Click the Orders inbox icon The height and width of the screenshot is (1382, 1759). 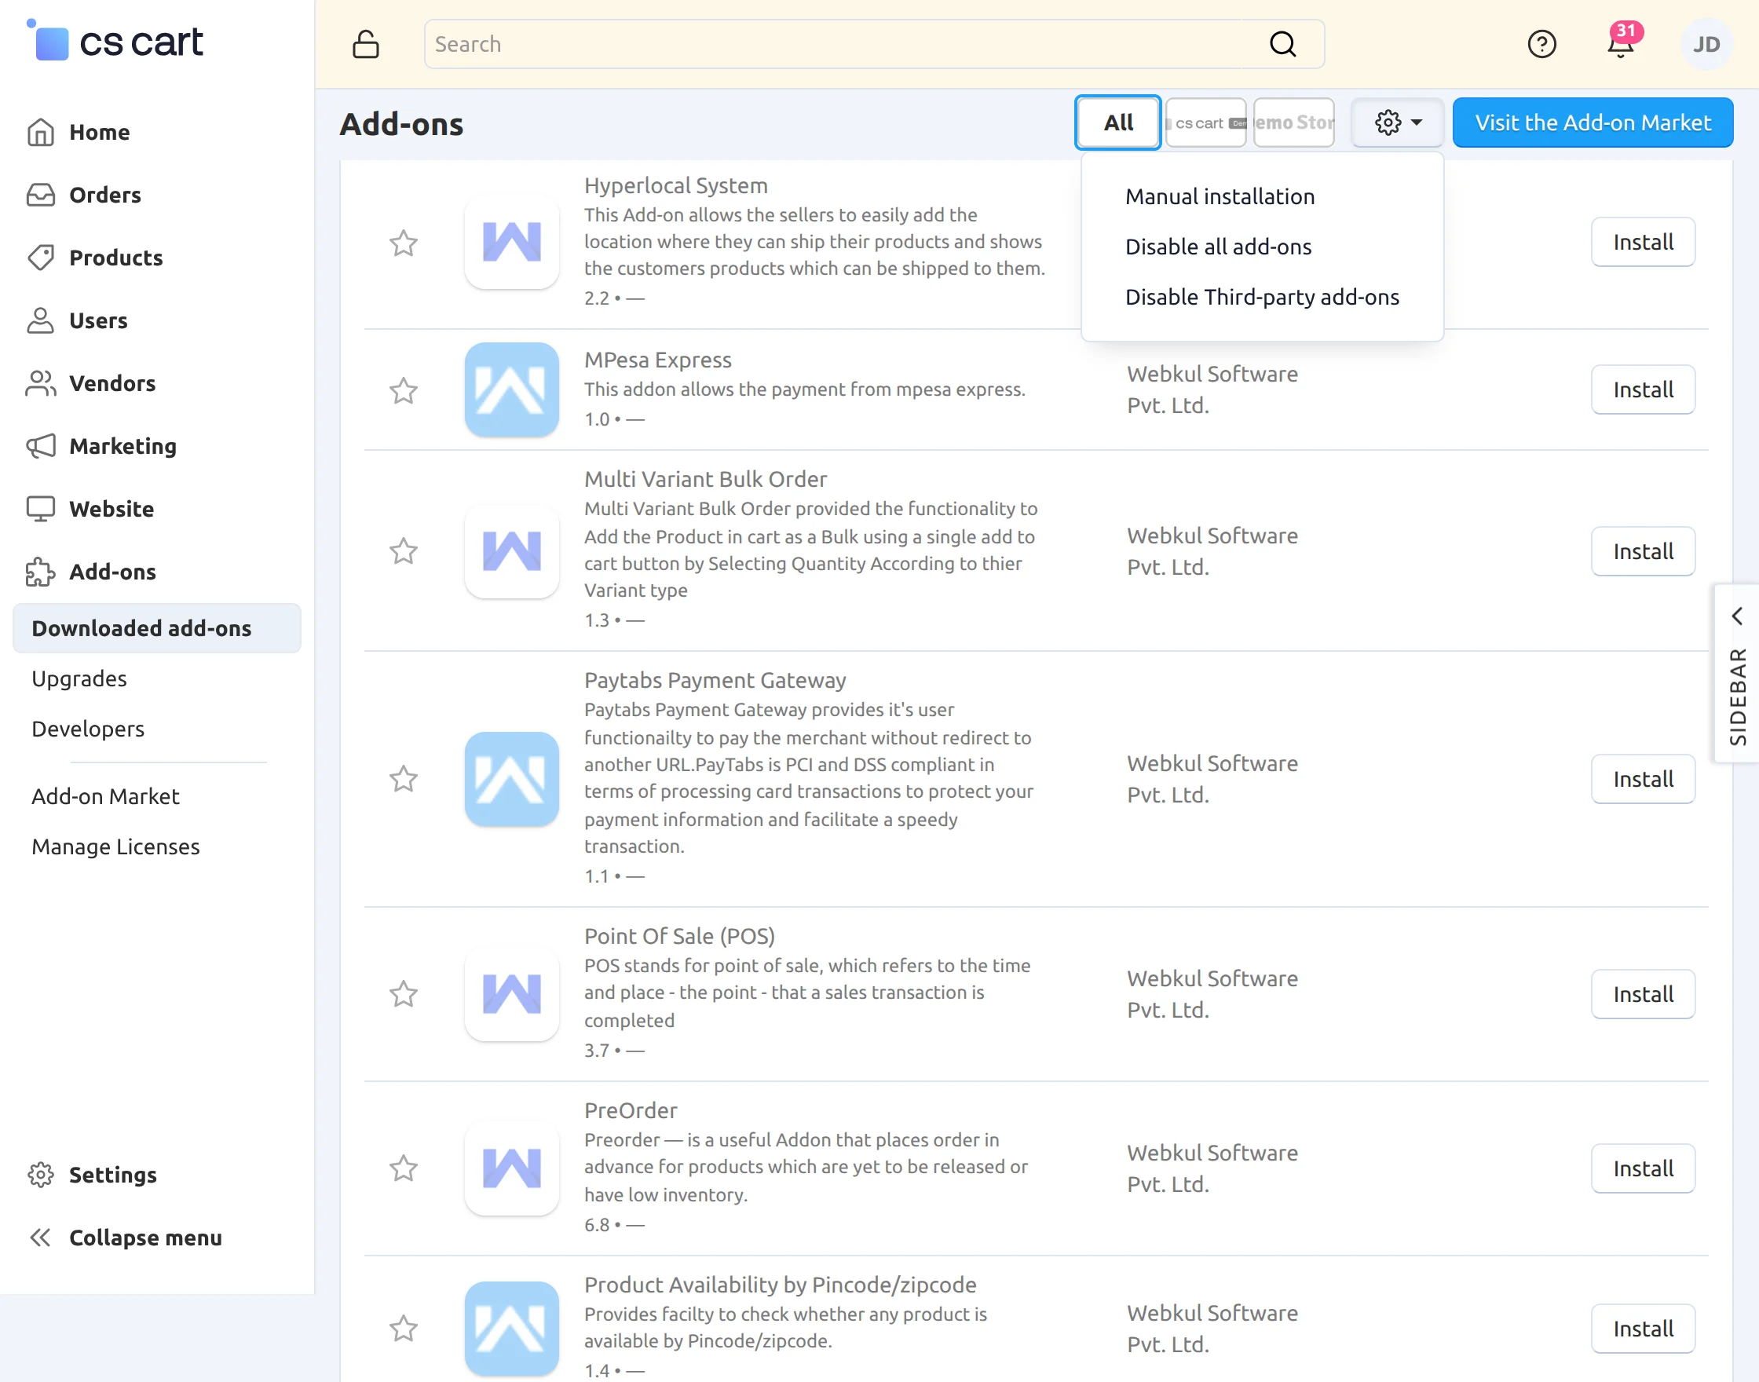(x=41, y=195)
